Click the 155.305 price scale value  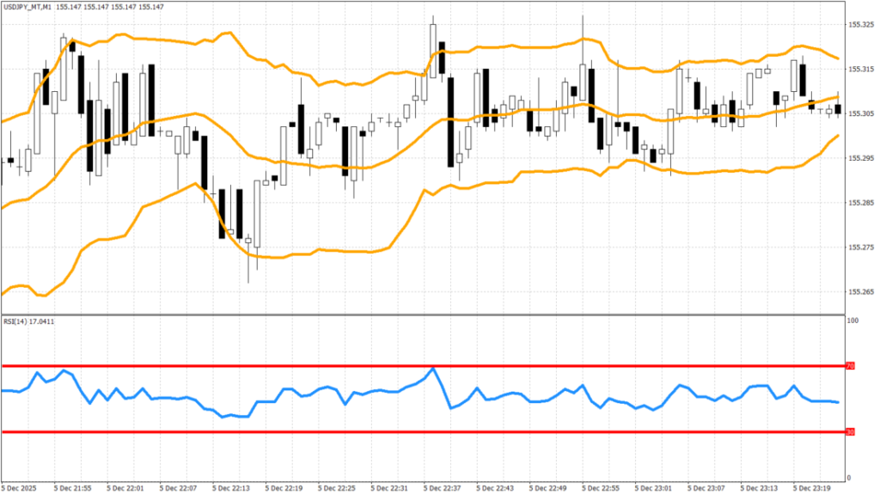(x=860, y=113)
